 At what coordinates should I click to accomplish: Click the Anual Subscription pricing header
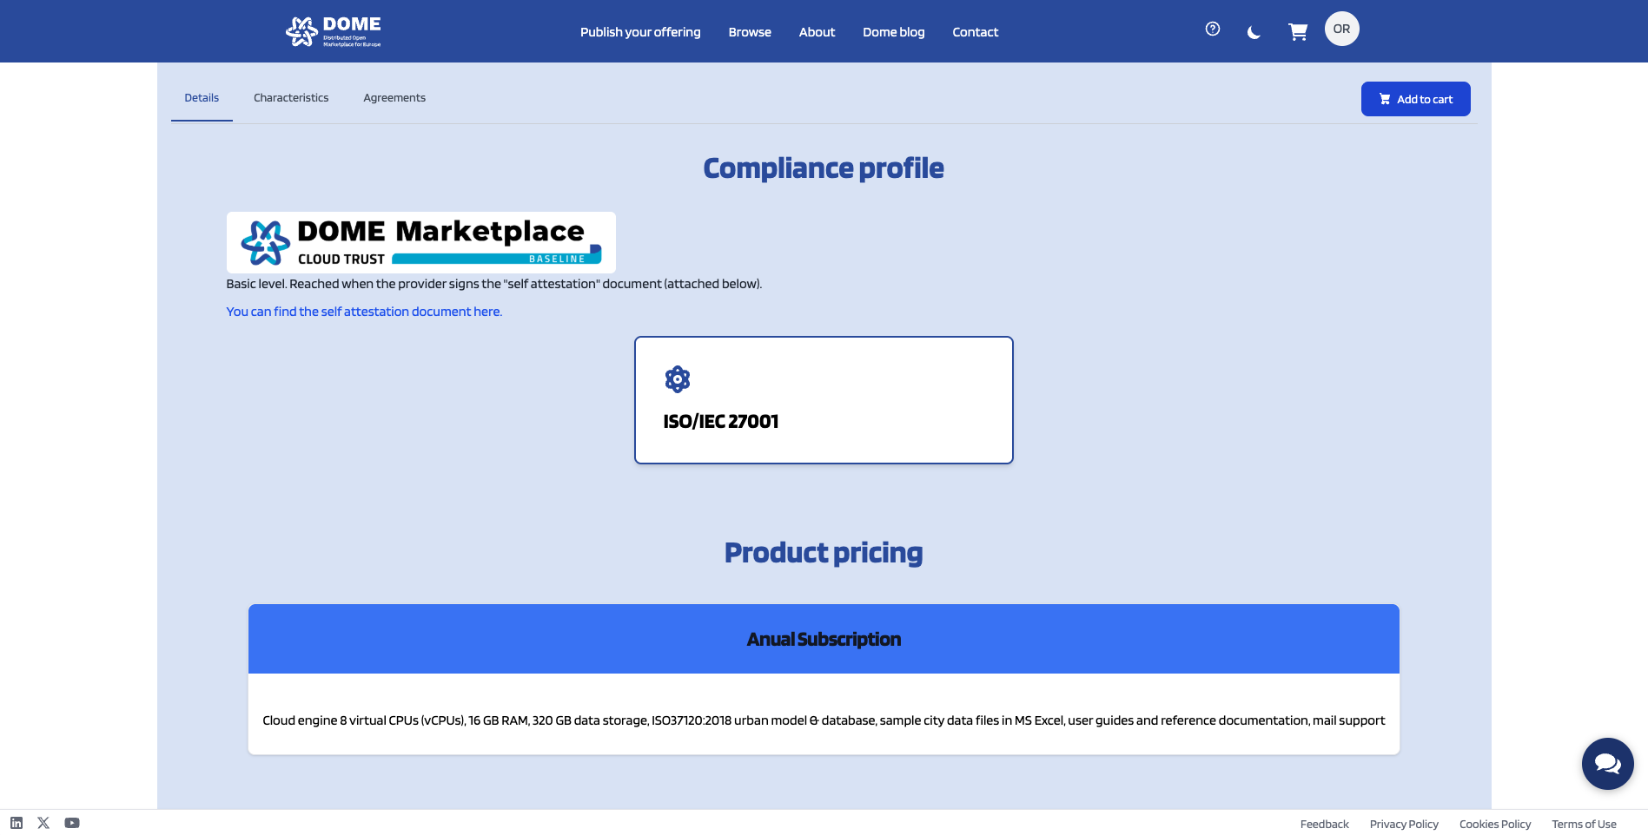coord(824,640)
